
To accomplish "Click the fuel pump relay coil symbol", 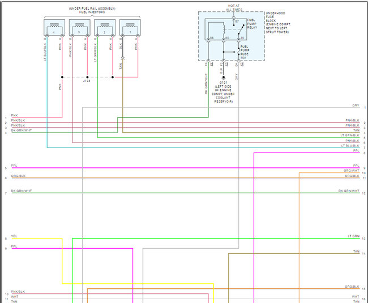I will tap(225, 29).
